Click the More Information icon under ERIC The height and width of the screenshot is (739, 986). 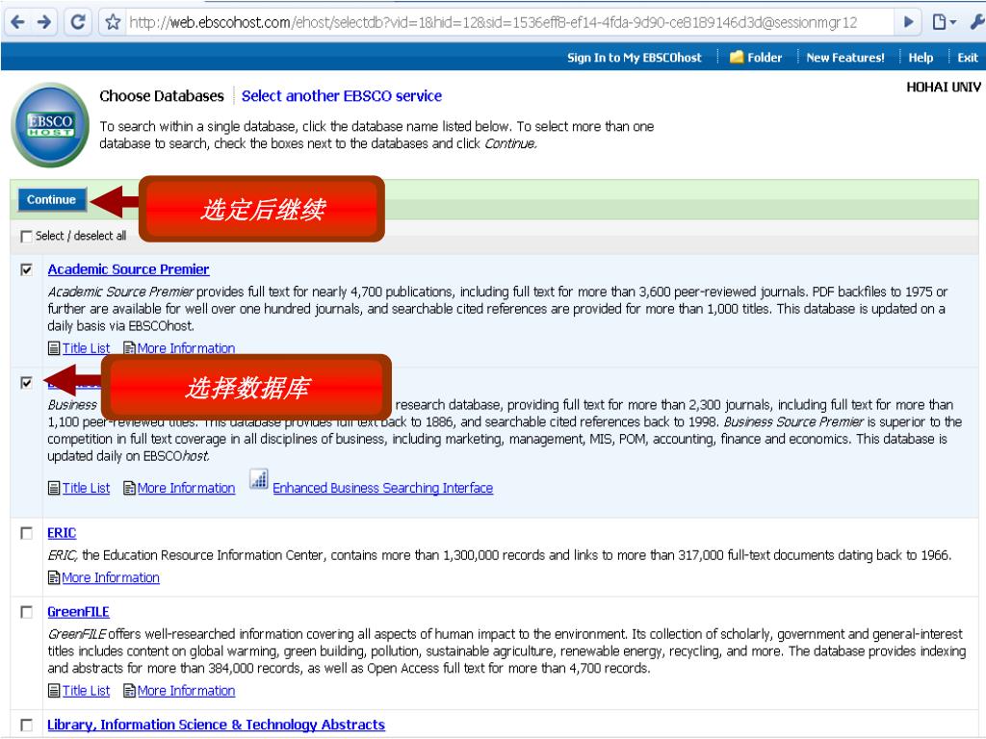coord(54,577)
